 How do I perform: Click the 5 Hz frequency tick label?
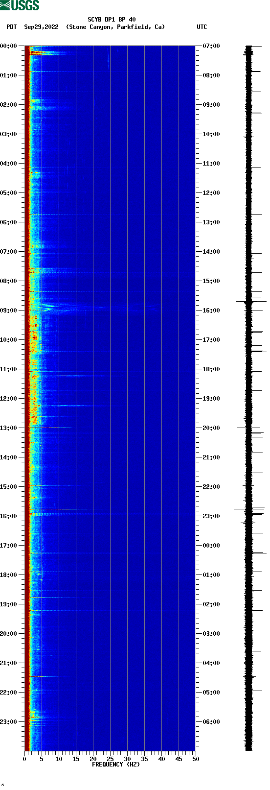[42, 759]
